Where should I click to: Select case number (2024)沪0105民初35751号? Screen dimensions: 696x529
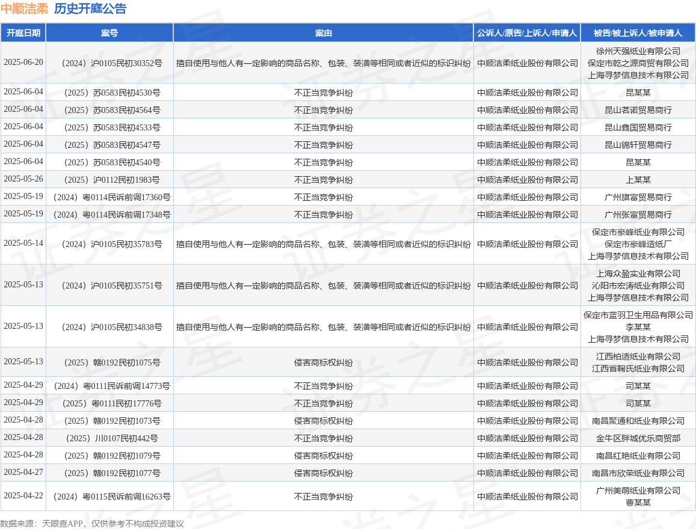pos(112,286)
